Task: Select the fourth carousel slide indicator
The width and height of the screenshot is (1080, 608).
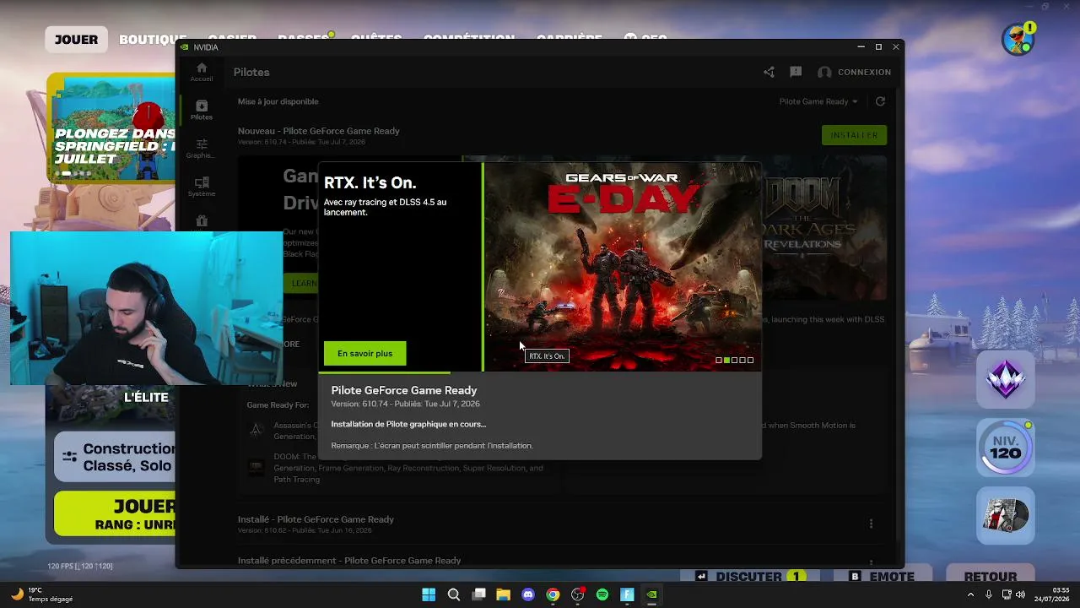Action: coord(742,361)
